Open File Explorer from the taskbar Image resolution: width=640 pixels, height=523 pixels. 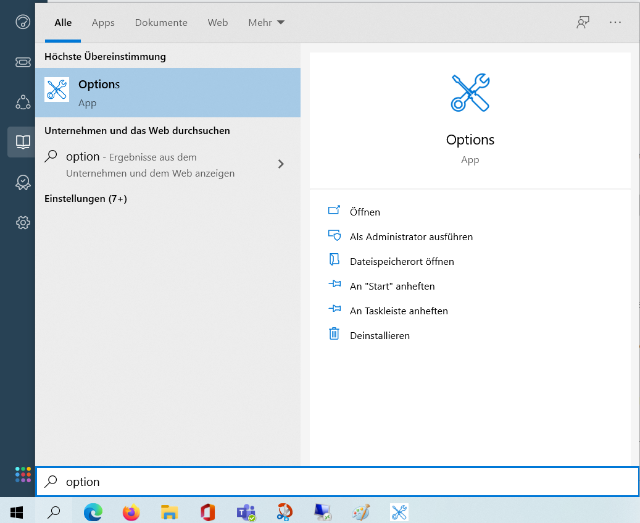[x=169, y=512]
